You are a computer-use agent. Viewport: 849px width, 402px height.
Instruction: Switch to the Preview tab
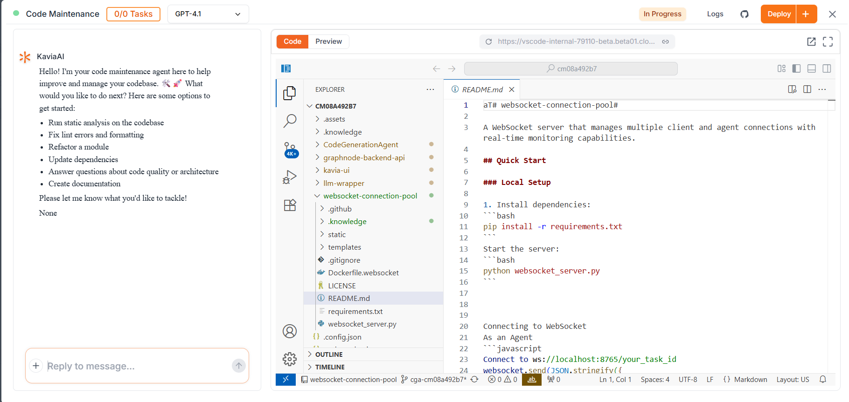pyautogui.click(x=328, y=41)
